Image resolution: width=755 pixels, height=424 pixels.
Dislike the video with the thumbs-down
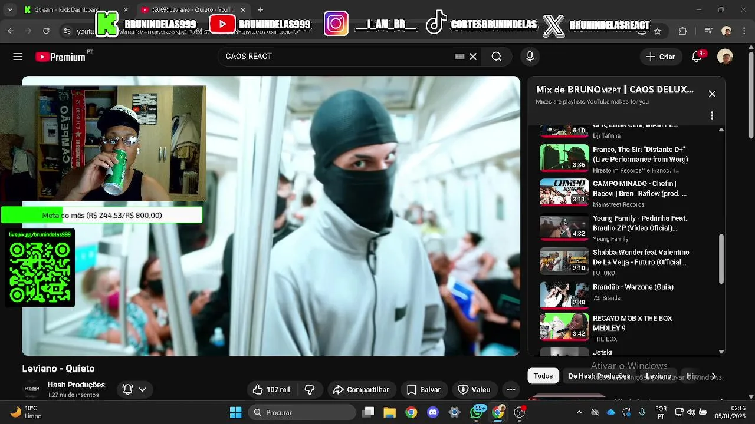(310, 389)
